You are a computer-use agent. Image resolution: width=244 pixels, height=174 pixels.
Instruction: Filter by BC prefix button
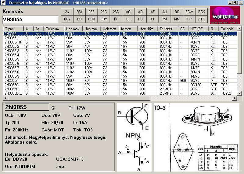pyautogui.click(x=177, y=12)
